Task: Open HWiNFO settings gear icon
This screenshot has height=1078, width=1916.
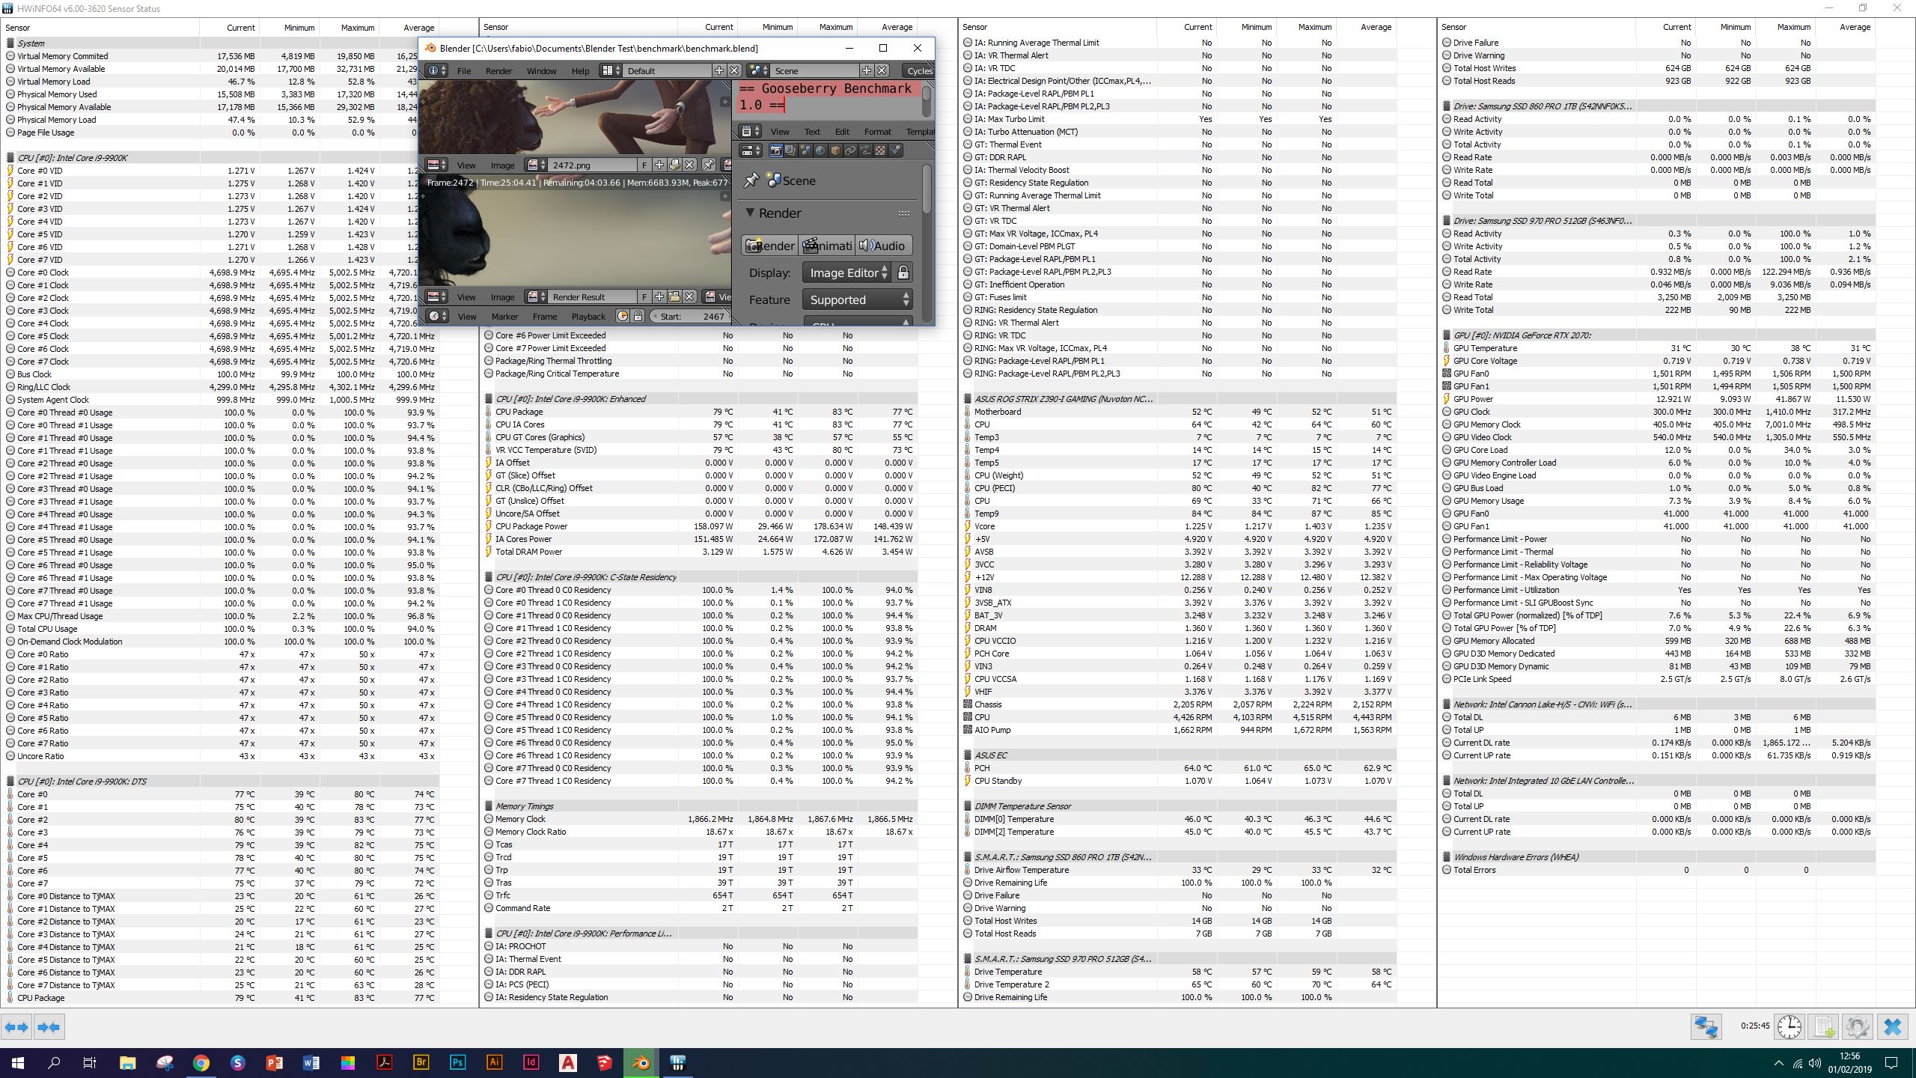Action: point(1857,1026)
